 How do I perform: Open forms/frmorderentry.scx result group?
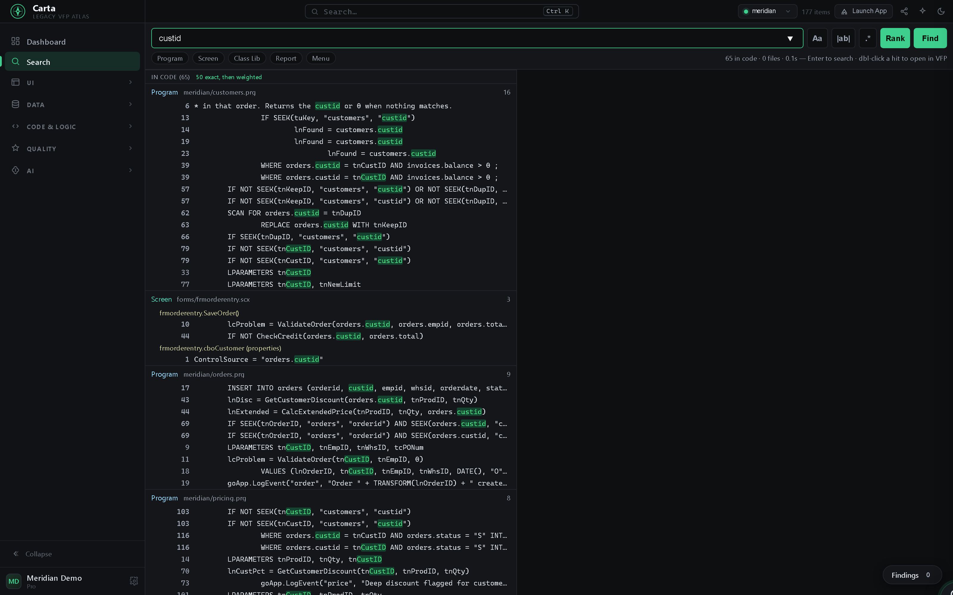331,299
